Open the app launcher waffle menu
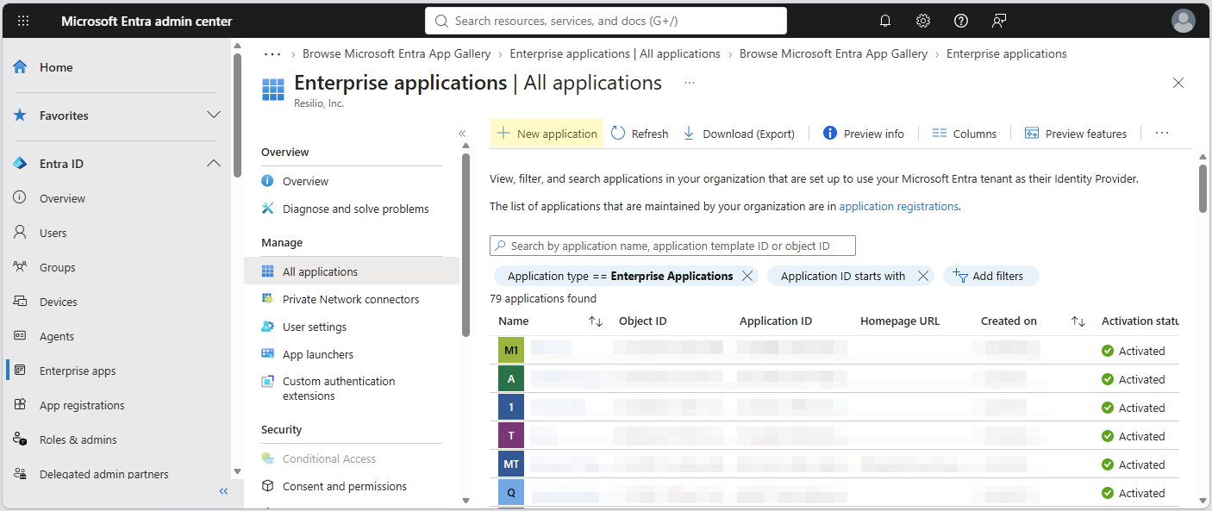 pyautogui.click(x=23, y=21)
